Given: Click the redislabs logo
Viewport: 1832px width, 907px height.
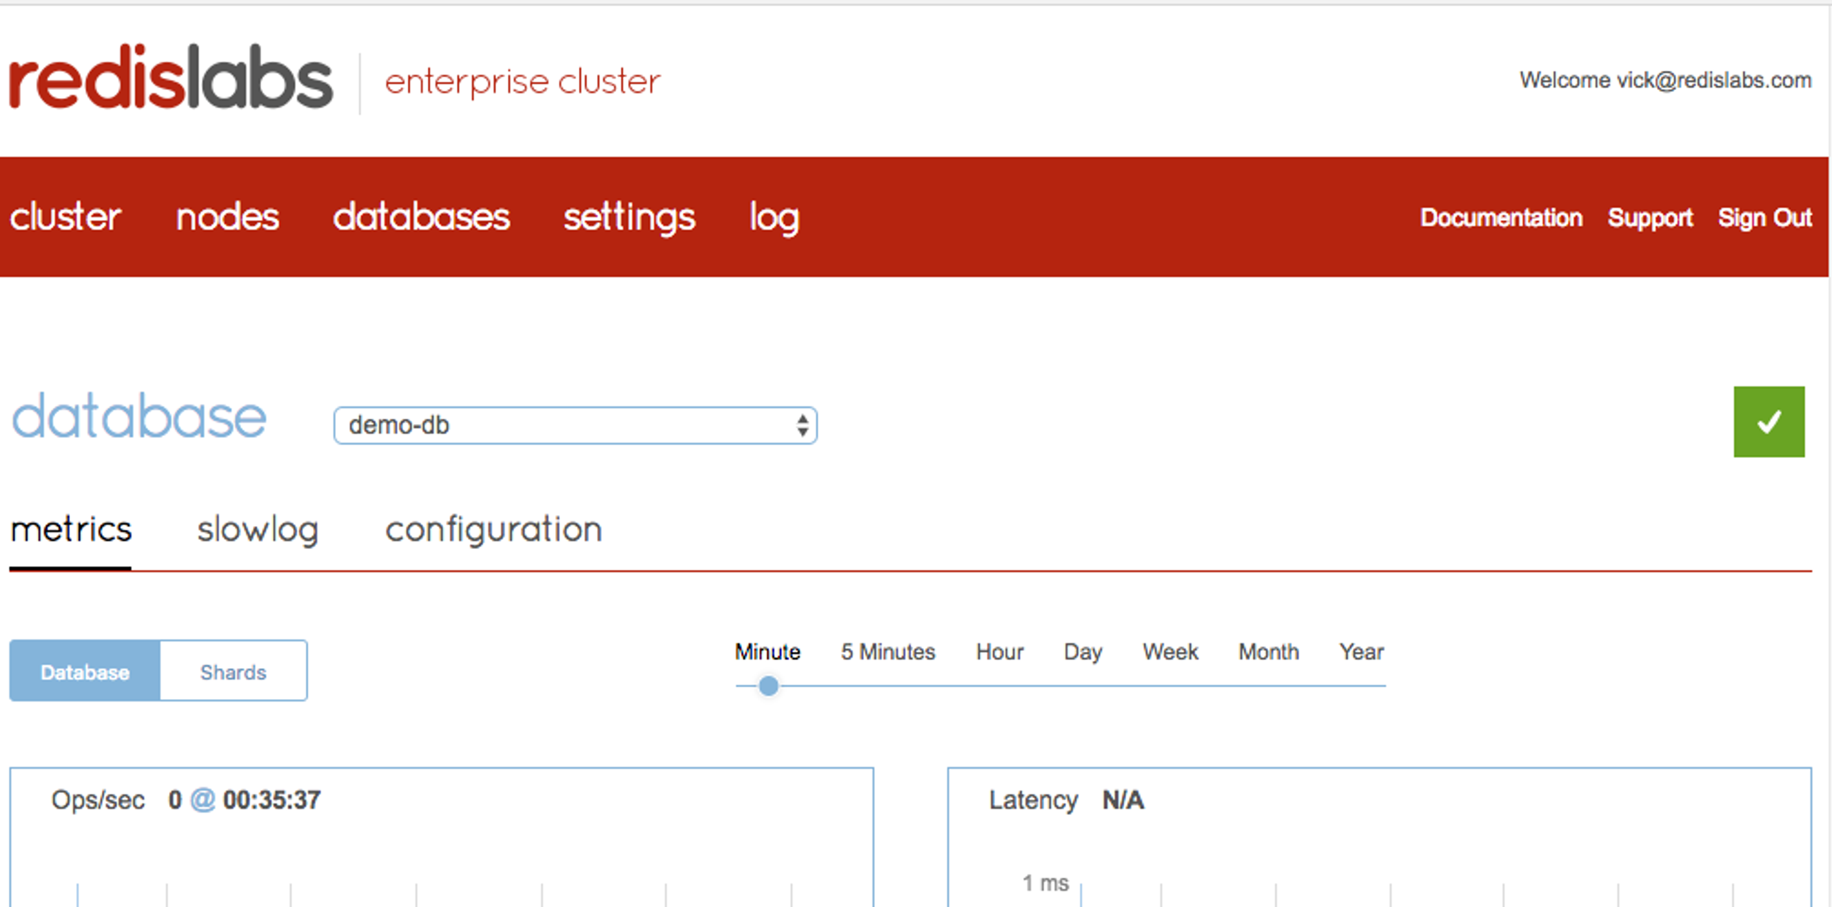Looking at the screenshot, I should coord(171,78).
